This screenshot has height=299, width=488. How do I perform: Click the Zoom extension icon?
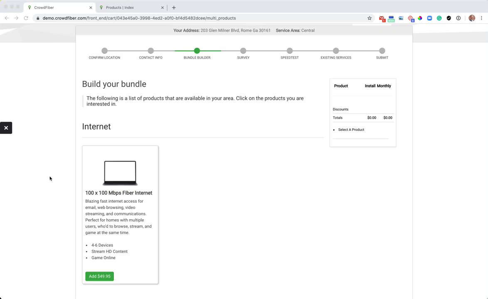tap(429, 18)
